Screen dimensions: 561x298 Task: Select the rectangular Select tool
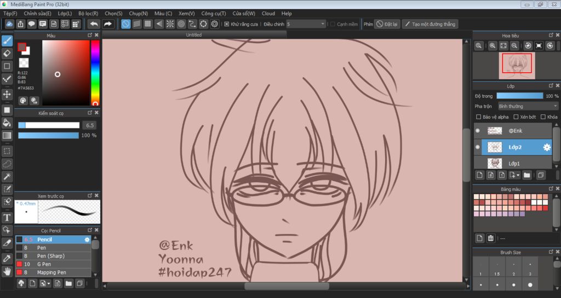coord(7,151)
